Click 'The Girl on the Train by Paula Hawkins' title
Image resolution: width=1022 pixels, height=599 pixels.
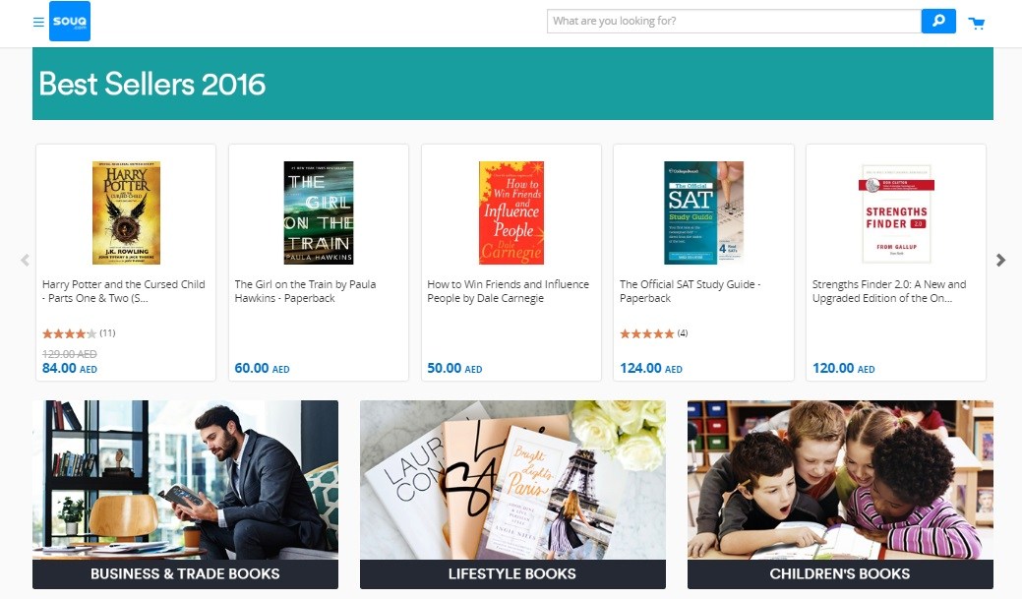point(305,291)
